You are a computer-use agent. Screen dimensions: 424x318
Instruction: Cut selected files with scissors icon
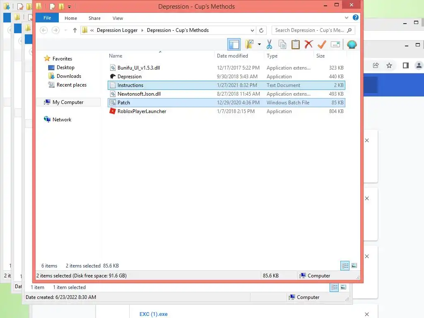[x=269, y=44]
